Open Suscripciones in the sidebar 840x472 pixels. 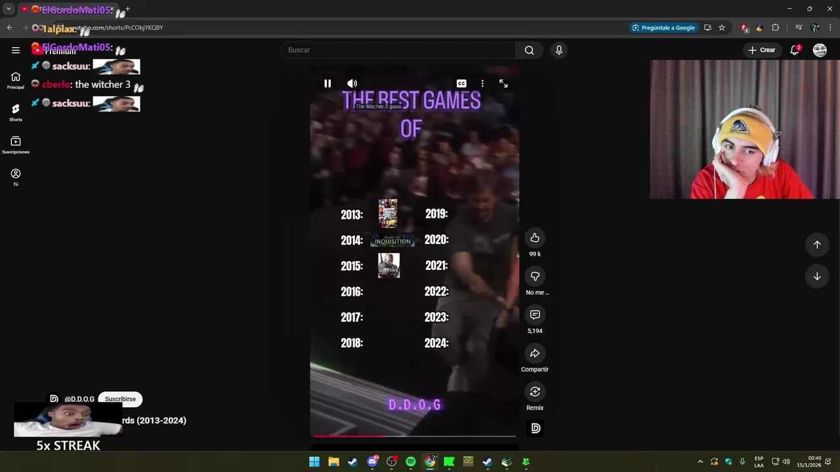16,145
